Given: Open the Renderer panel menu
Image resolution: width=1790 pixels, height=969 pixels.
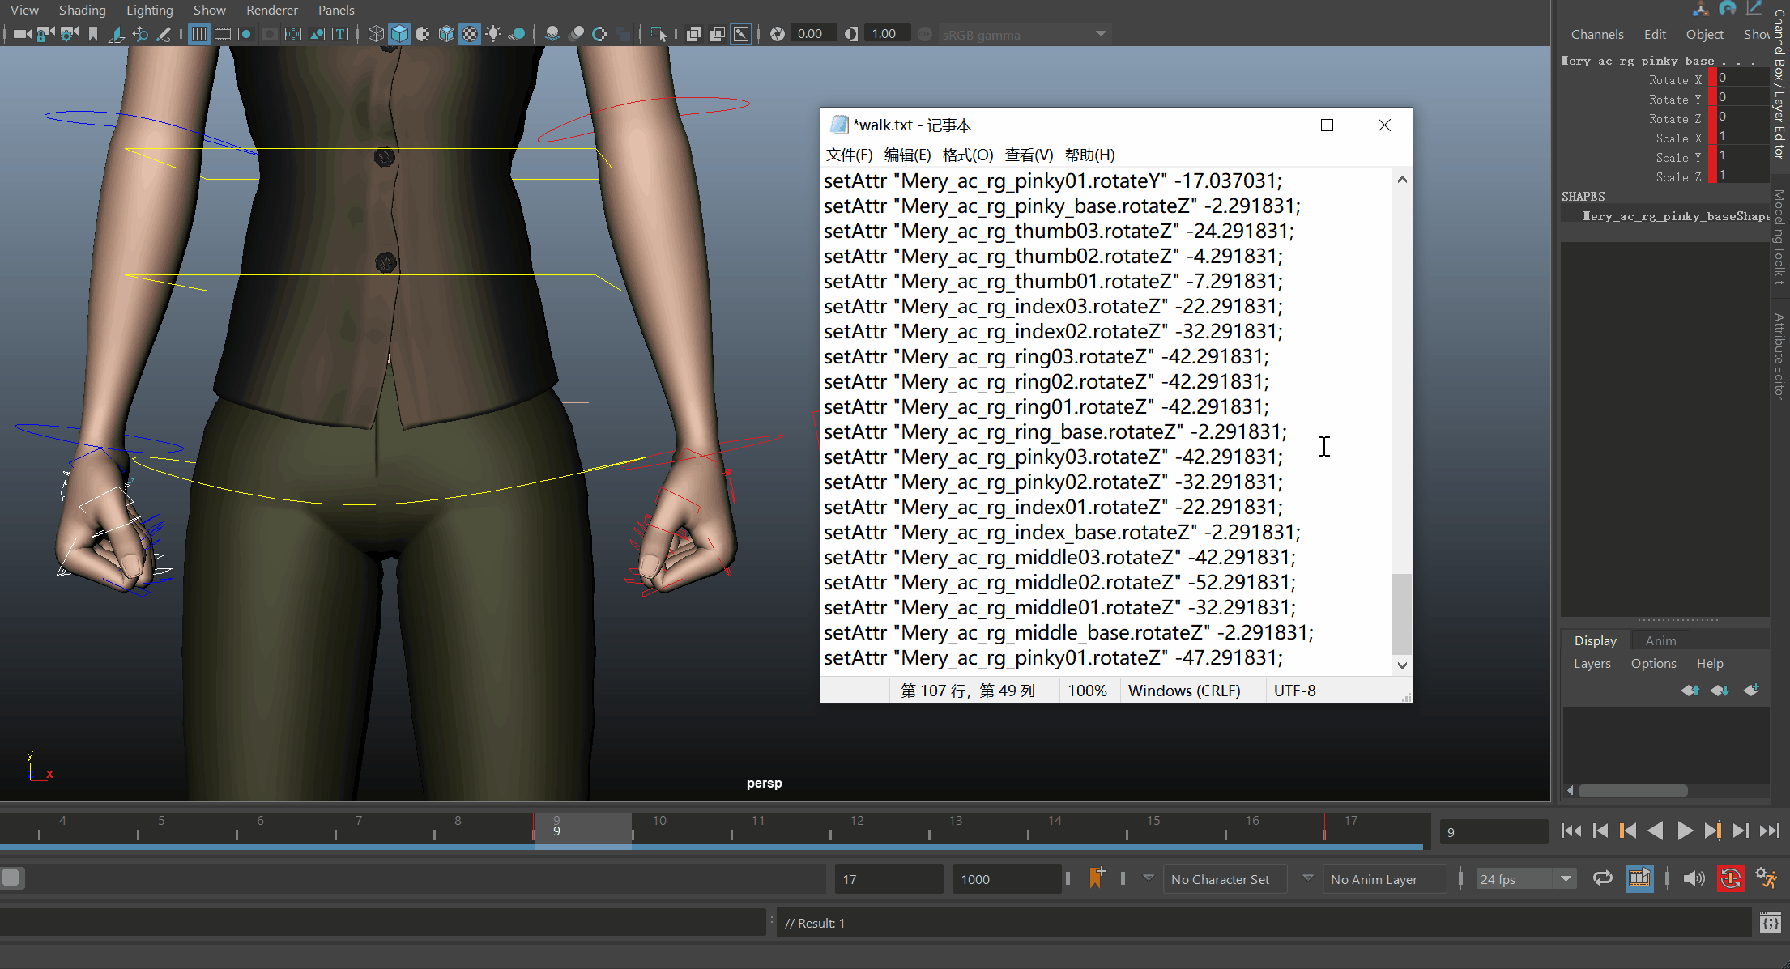Looking at the screenshot, I should 271,11.
